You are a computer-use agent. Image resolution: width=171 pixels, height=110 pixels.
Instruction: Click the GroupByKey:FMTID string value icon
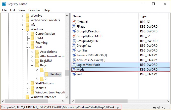74,36
